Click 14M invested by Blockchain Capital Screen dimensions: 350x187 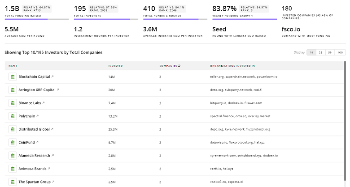111,77
